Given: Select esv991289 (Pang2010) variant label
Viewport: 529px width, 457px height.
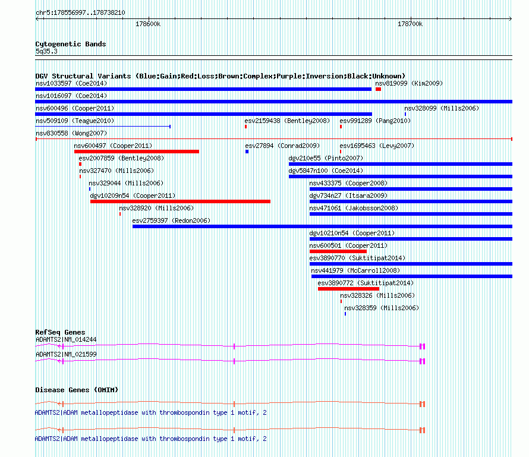Looking at the screenshot, I should tap(375, 121).
